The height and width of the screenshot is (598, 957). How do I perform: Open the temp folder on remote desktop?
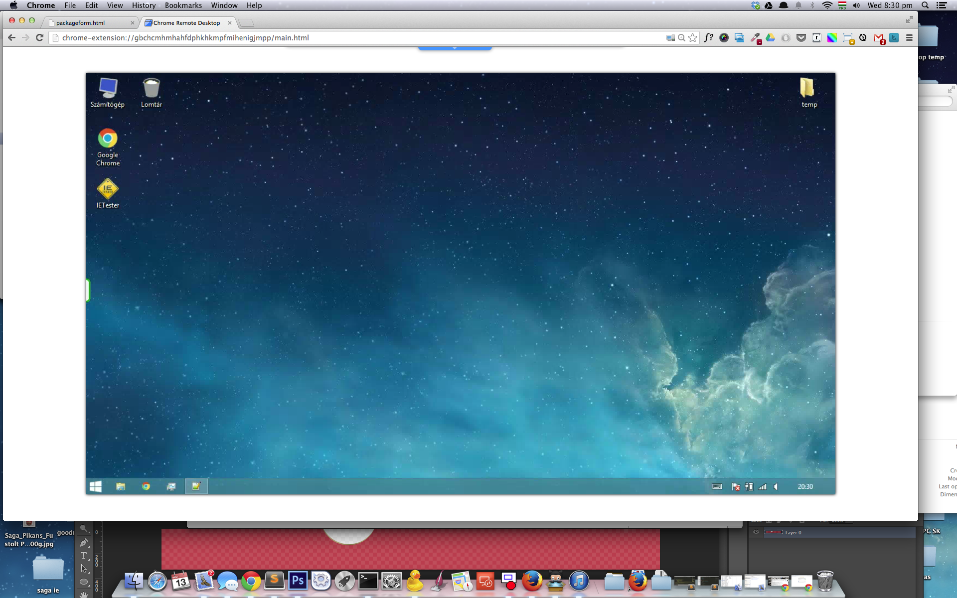807,93
